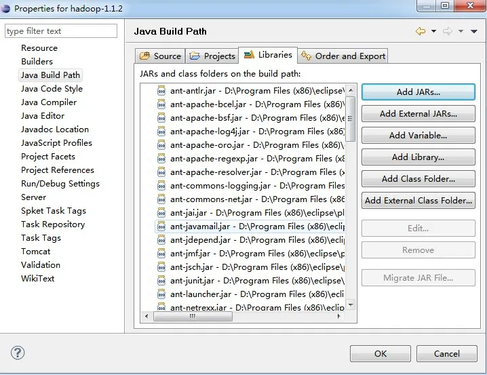Click the jar icon beside ant-apache-bsf.jar

tap(161, 117)
